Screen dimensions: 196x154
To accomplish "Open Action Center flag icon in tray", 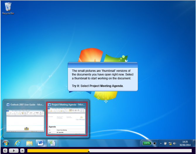I will click(x=165, y=143).
